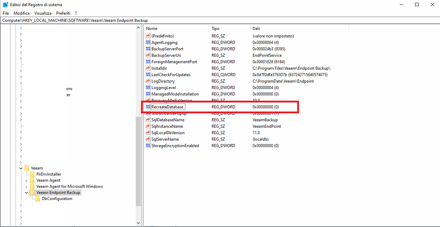Click the "C:\ProgramData\Veeam\Endpoint" data value

[x=283, y=81]
